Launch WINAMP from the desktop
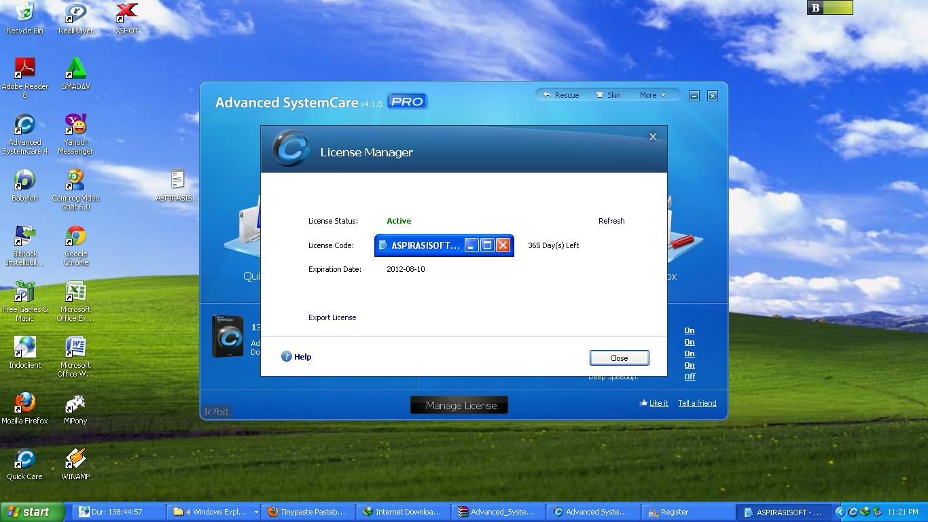This screenshot has width=928, height=522. (75, 464)
